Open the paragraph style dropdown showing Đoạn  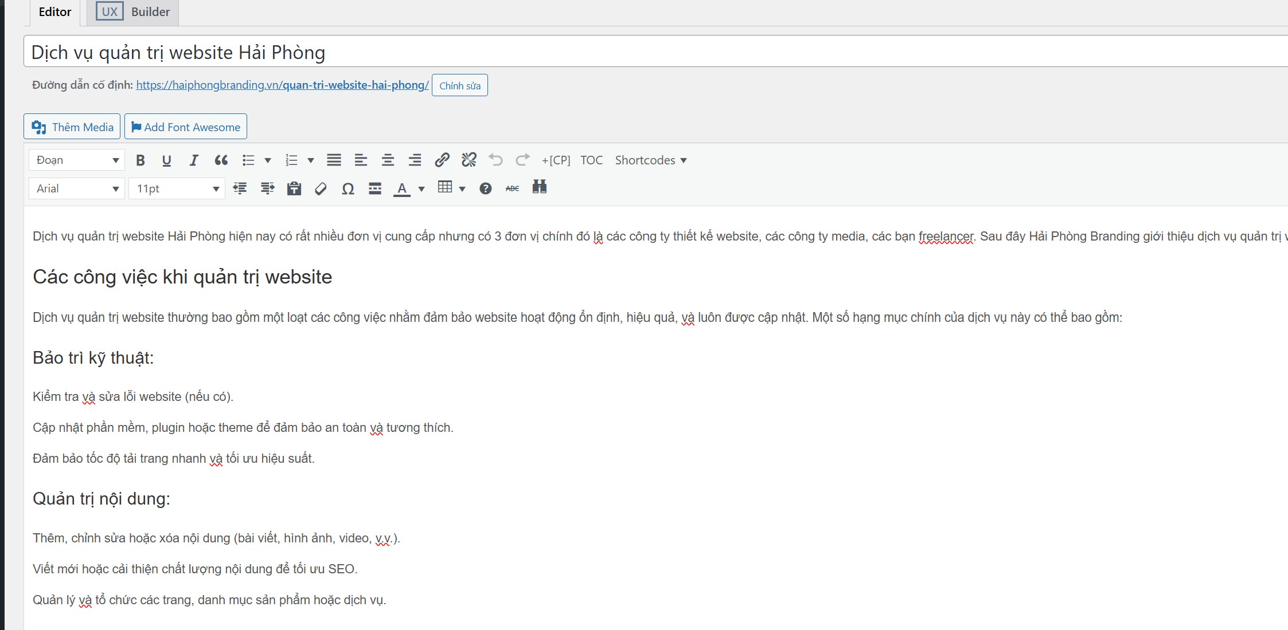pos(76,160)
